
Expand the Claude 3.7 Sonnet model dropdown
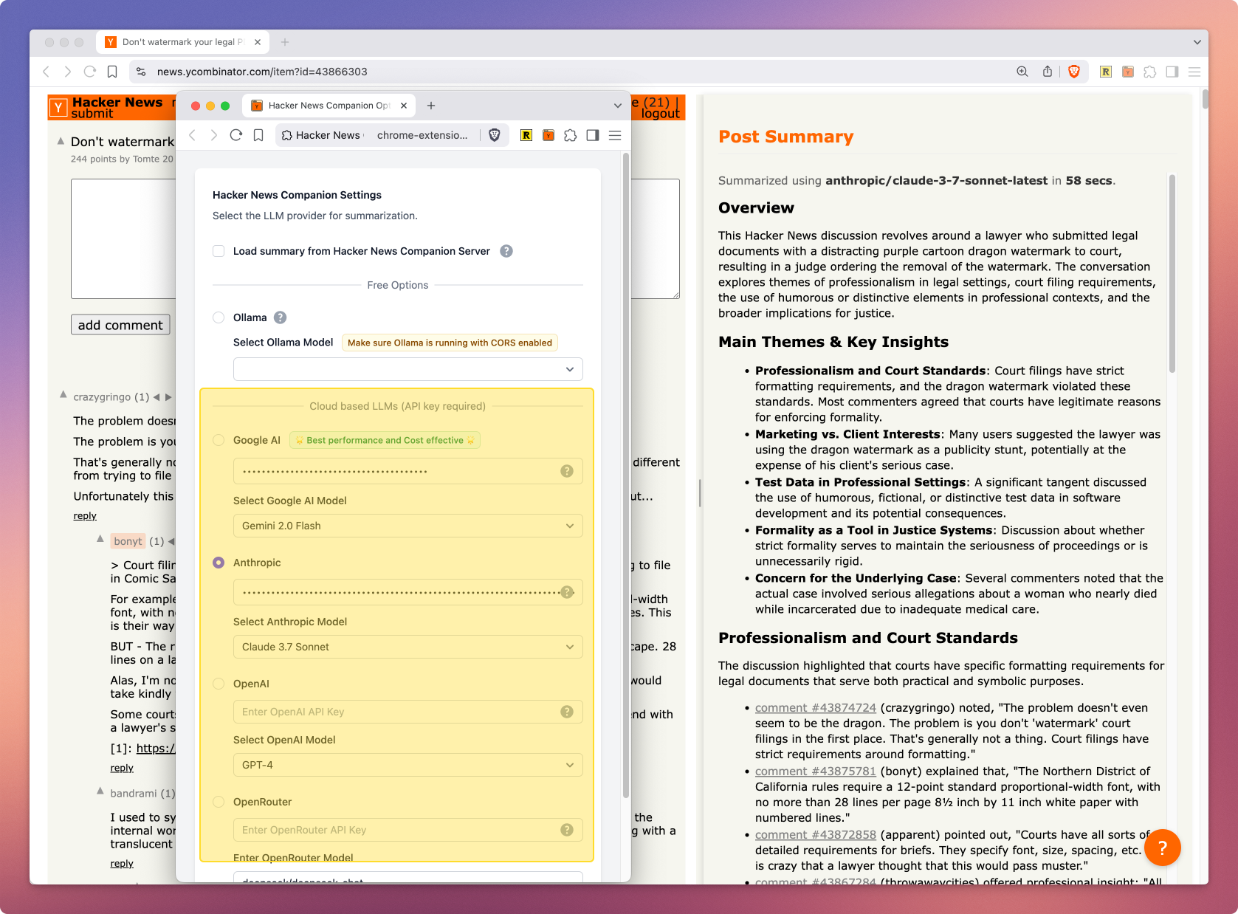(407, 647)
